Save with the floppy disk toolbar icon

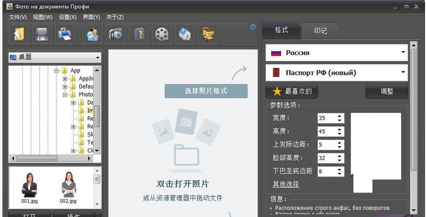click(x=42, y=34)
